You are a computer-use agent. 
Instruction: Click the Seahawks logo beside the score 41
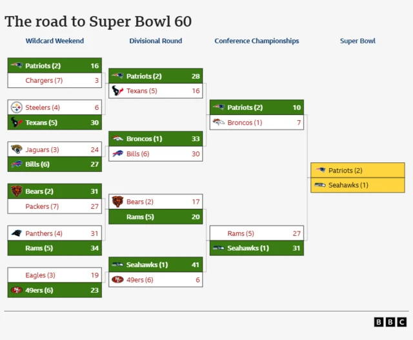click(x=117, y=264)
